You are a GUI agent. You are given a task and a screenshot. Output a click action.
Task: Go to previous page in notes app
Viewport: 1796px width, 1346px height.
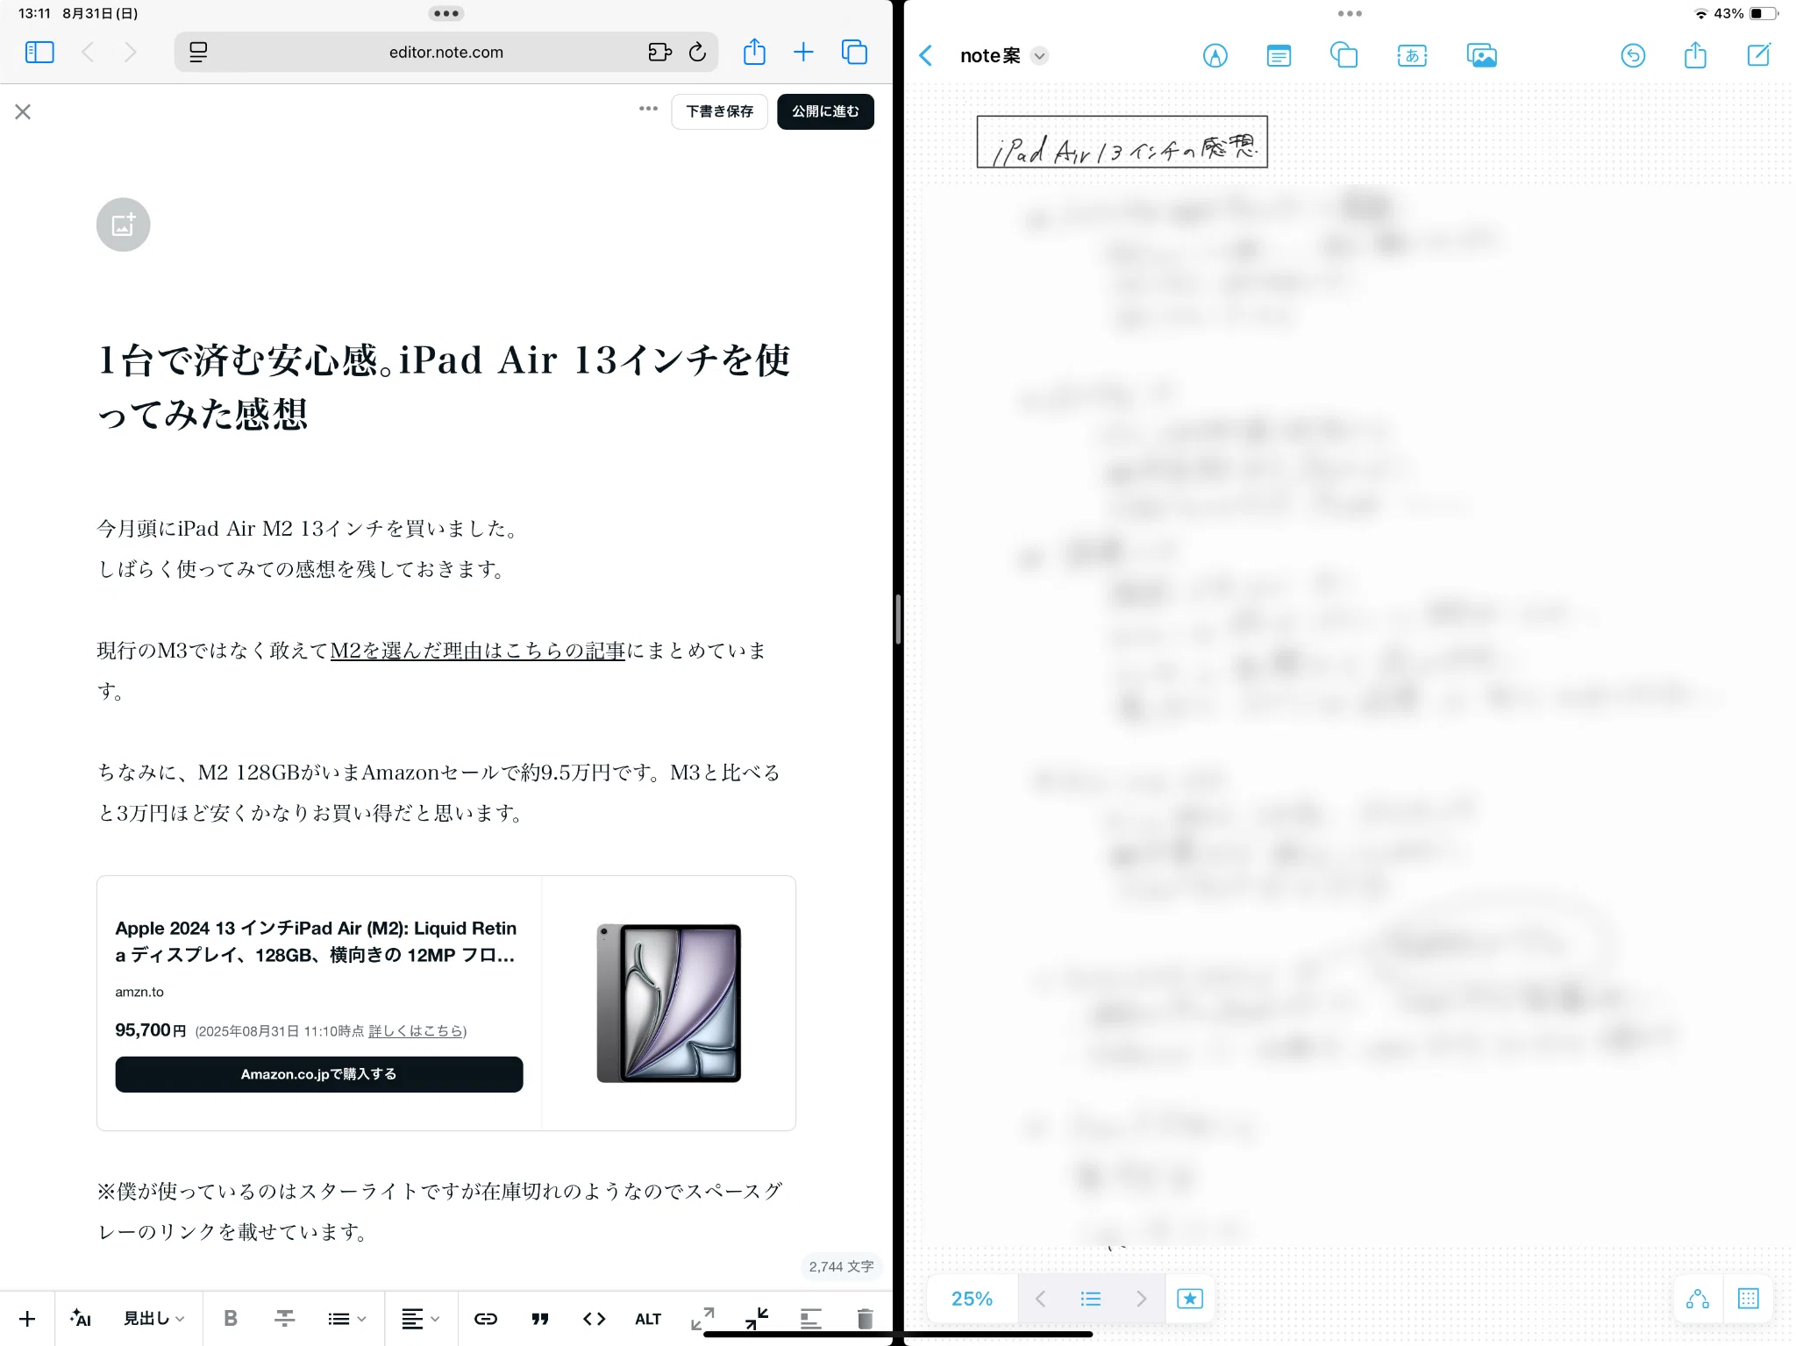click(1041, 1299)
